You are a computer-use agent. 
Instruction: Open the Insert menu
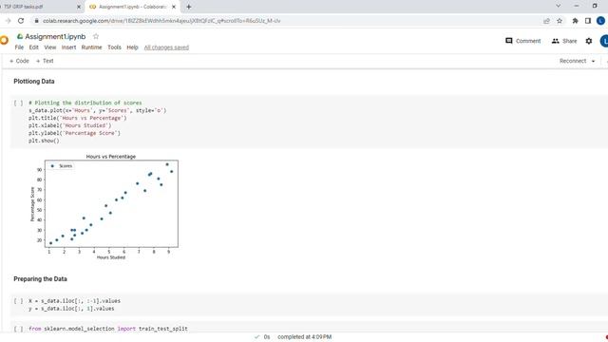pyautogui.click(x=68, y=47)
